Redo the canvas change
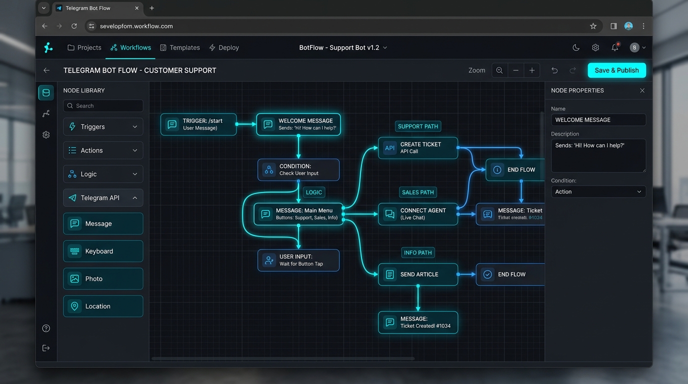The width and height of the screenshot is (688, 384). click(x=573, y=70)
